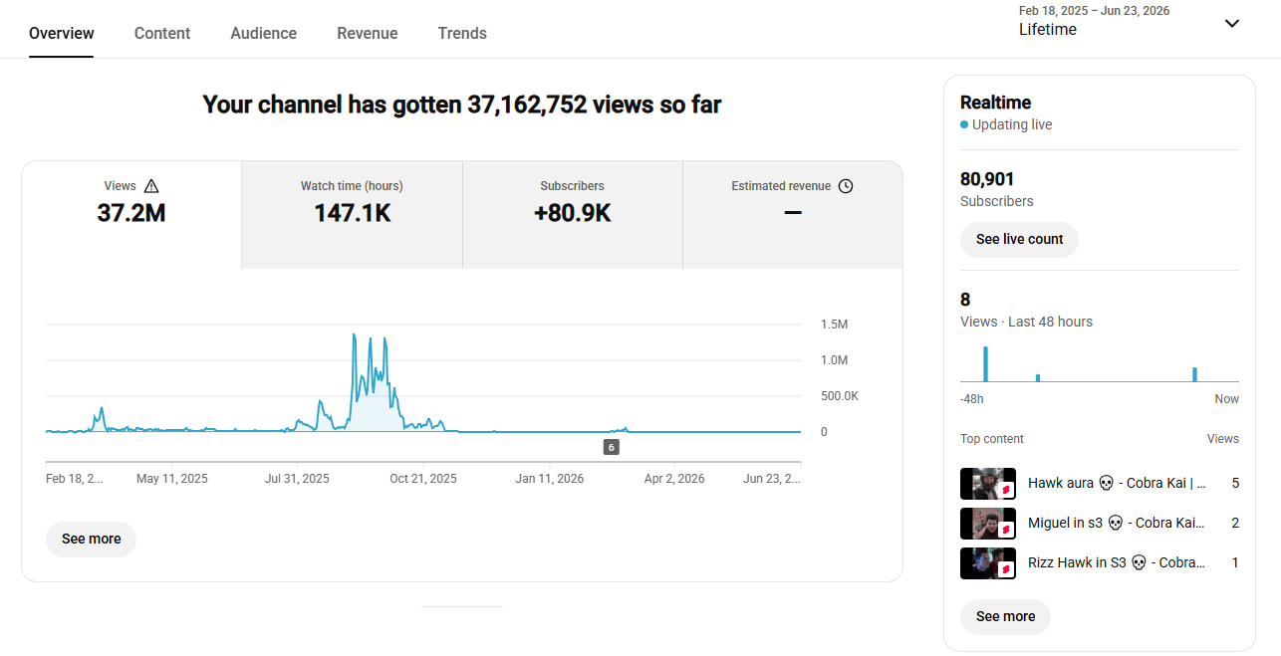Go to the Revenue tab
The image size is (1281, 656).
[368, 33]
